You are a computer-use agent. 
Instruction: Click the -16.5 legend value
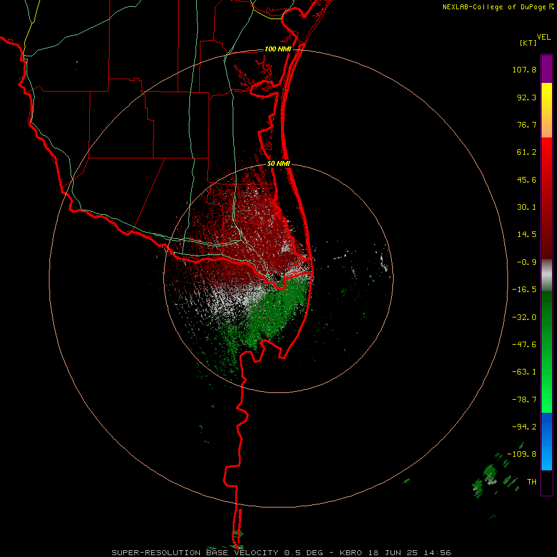(524, 290)
